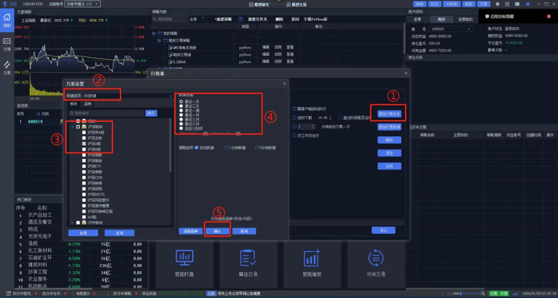Open the 算法交易 checklist icon
The image size is (558, 298).
coord(248,258)
